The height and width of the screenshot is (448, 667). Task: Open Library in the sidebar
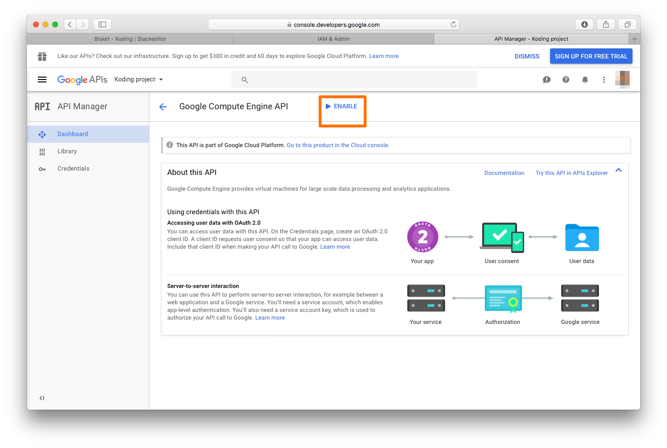click(88, 151)
